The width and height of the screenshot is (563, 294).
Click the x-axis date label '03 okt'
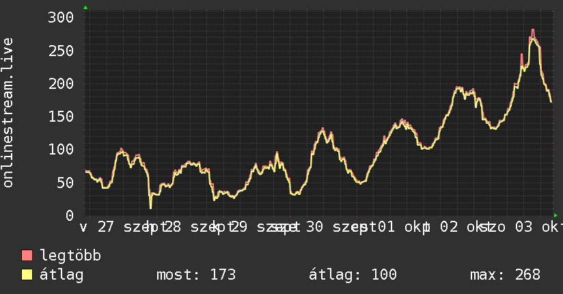pos(539,227)
